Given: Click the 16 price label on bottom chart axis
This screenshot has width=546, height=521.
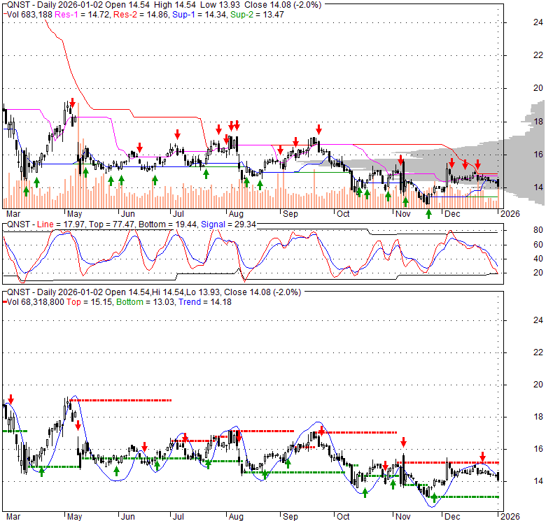Looking at the screenshot, I should point(538,449).
